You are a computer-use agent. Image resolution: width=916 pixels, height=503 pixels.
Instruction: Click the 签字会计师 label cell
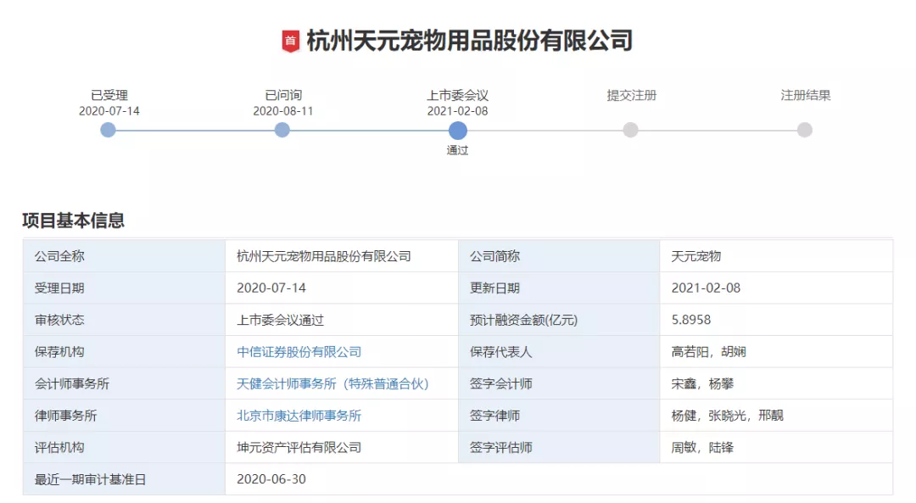(x=559, y=383)
